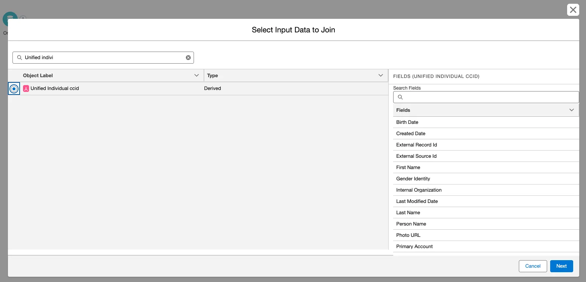The width and height of the screenshot is (586, 282).
Task: Select the Primary Account field
Action: 414,247
